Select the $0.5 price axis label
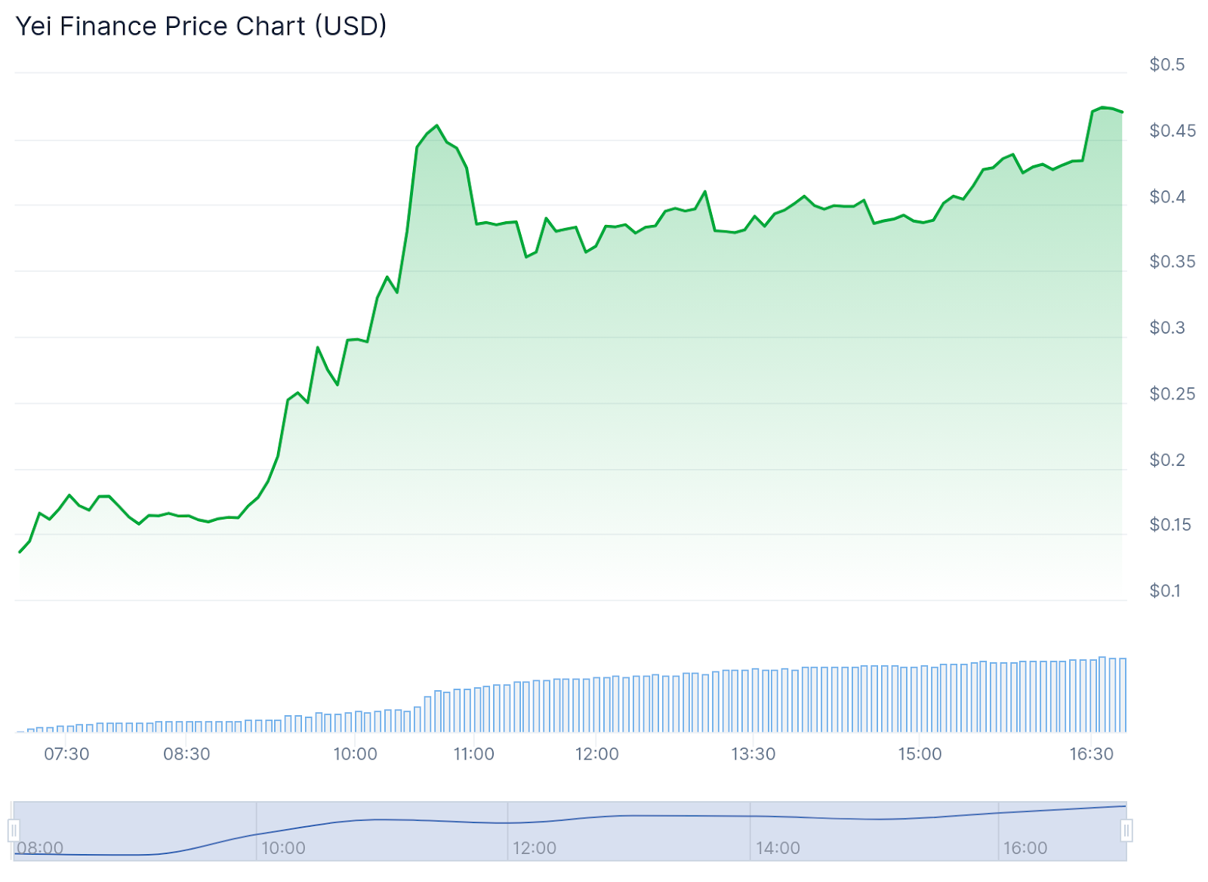 pyautogui.click(x=1167, y=65)
